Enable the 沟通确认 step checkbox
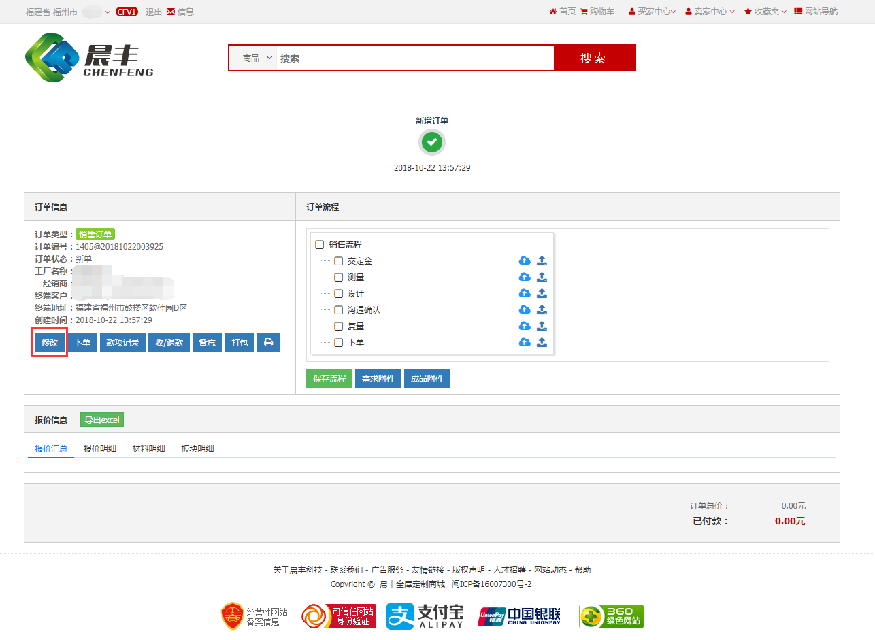The width and height of the screenshot is (875, 640). (x=338, y=310)
